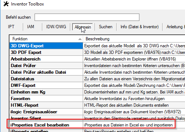The height and width of the screenshot is (132, 185).
Task: Open the Anleitung tab
Action: tap(175, 27)
